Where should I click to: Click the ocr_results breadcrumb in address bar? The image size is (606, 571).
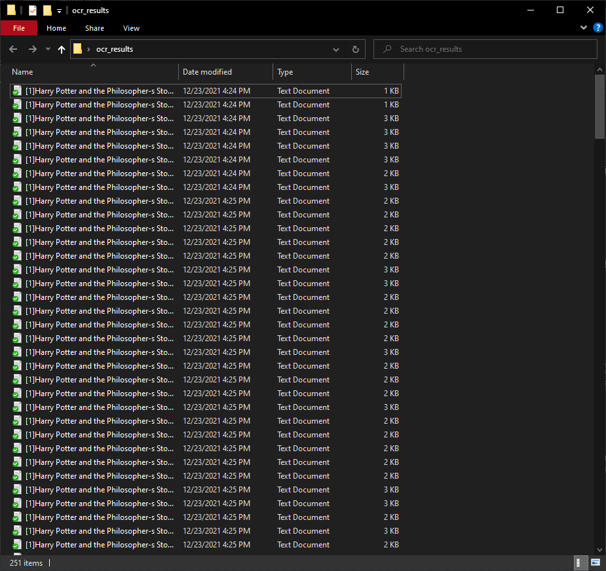coord(115,49)
